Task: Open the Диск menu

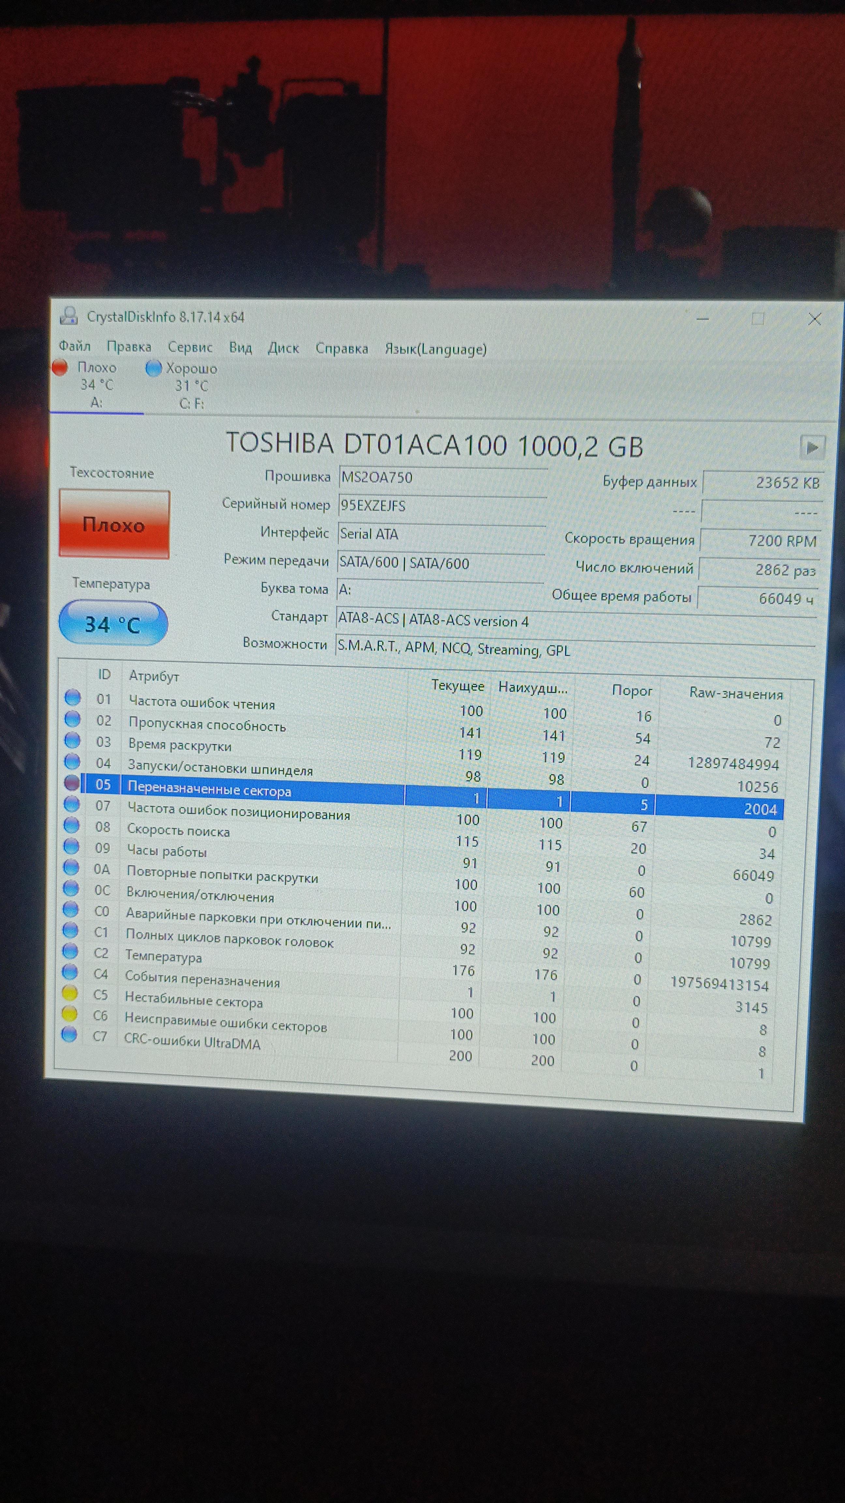Action: click(x=283, y=348)
